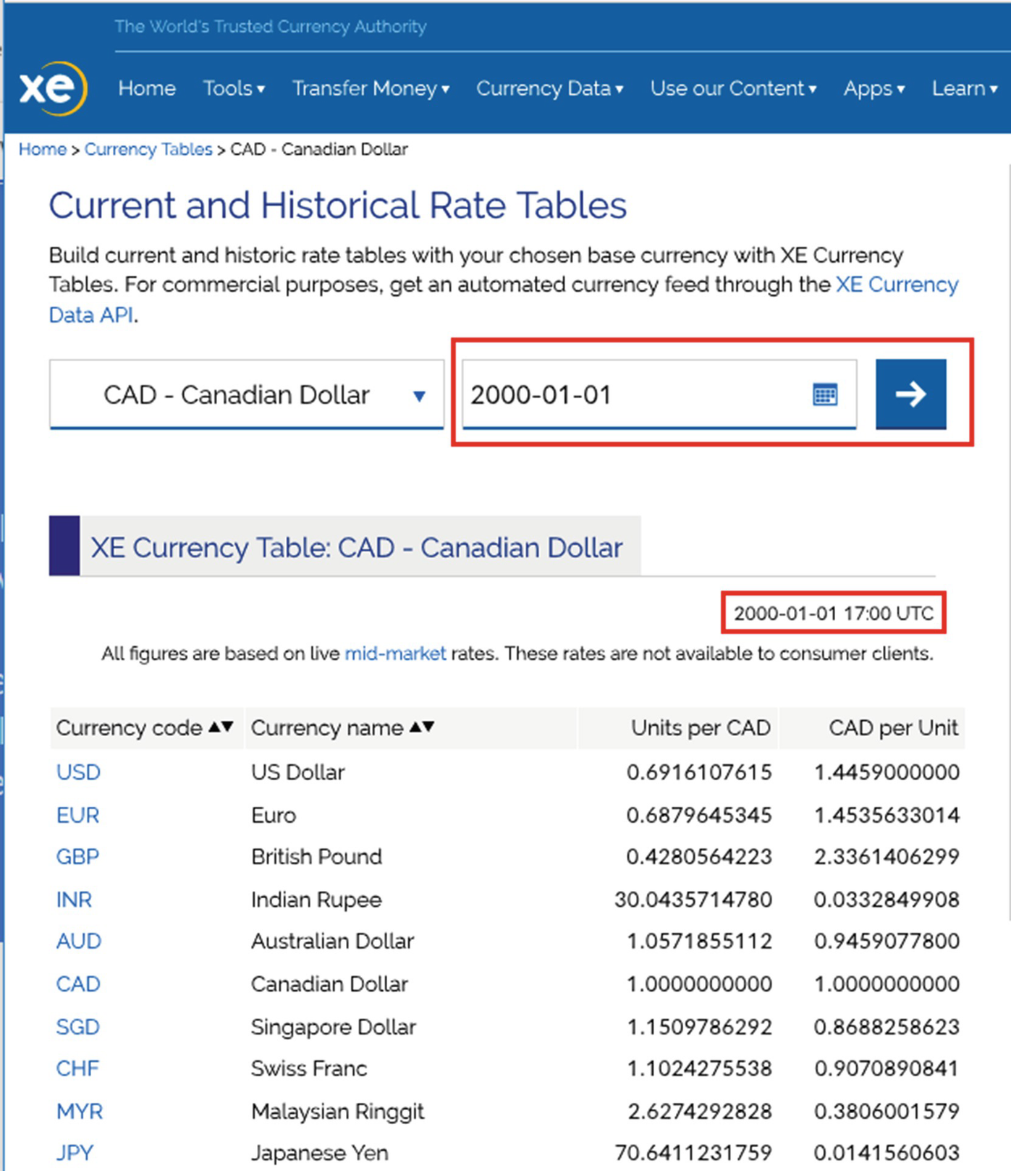Open the CAD currency code link
1011x1171 pixels.
[x=78, y=984]
